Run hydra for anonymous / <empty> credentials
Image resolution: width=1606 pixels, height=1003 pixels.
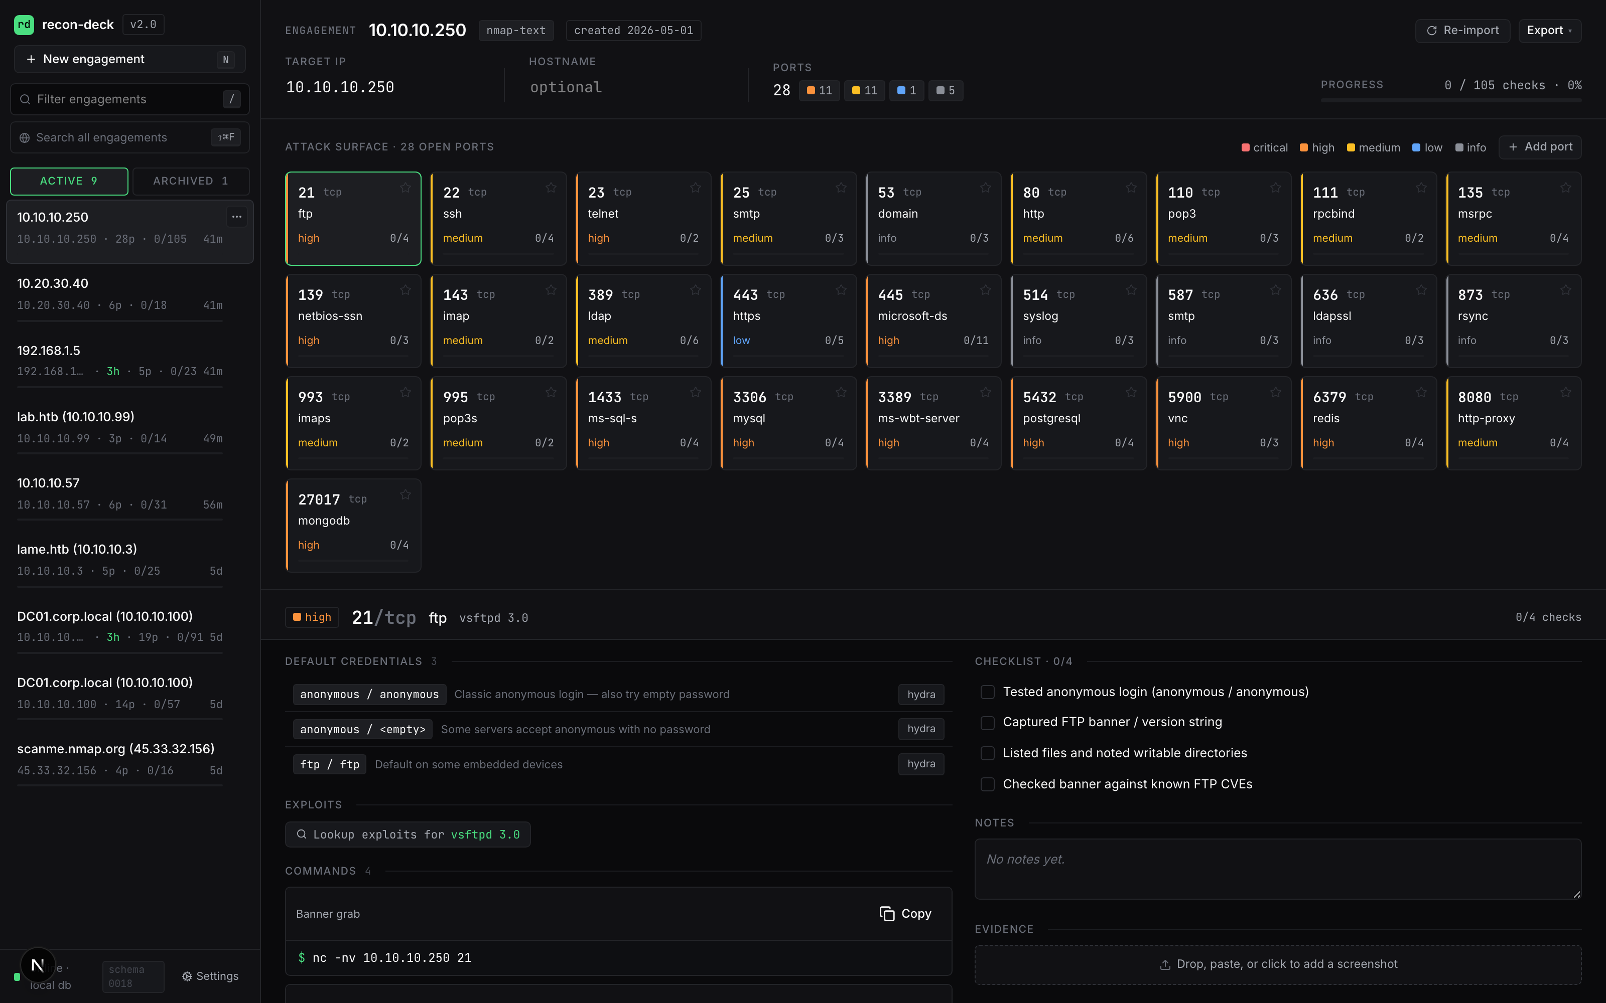tap(921, 729)
